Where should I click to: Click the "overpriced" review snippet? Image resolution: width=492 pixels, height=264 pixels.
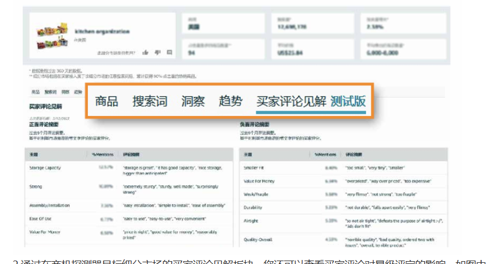pyautogui.click(x=358, y=181)
